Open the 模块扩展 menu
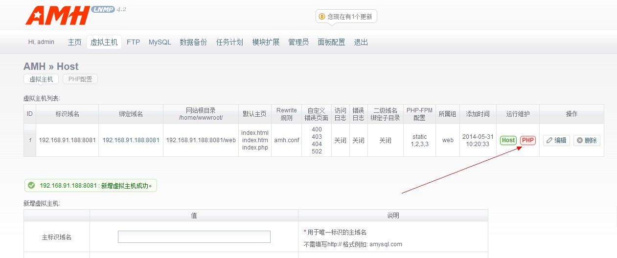The image size is (617, 258). (x=266, y=42)
